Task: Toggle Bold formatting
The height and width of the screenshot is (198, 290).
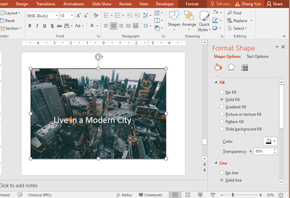Action: [30, 26]
